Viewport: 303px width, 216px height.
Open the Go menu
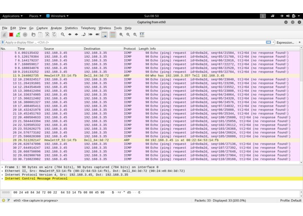(x=31, y=28)
